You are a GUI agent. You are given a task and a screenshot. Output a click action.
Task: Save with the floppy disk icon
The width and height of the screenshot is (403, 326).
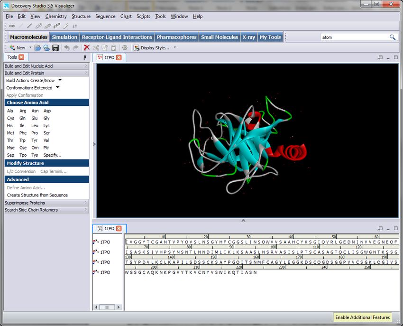click(55, 48)
